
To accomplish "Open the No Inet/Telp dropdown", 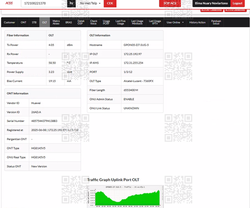I will pos(90,3).
